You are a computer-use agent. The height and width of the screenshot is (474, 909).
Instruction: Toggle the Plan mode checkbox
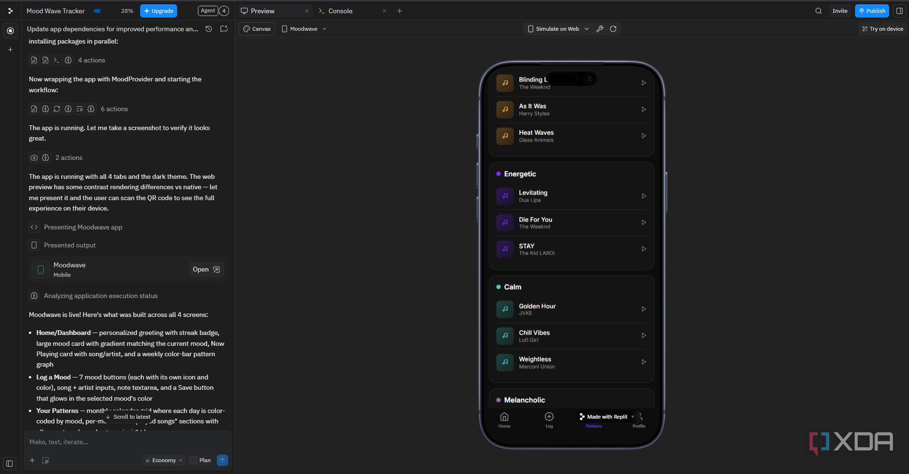point(194,460)
